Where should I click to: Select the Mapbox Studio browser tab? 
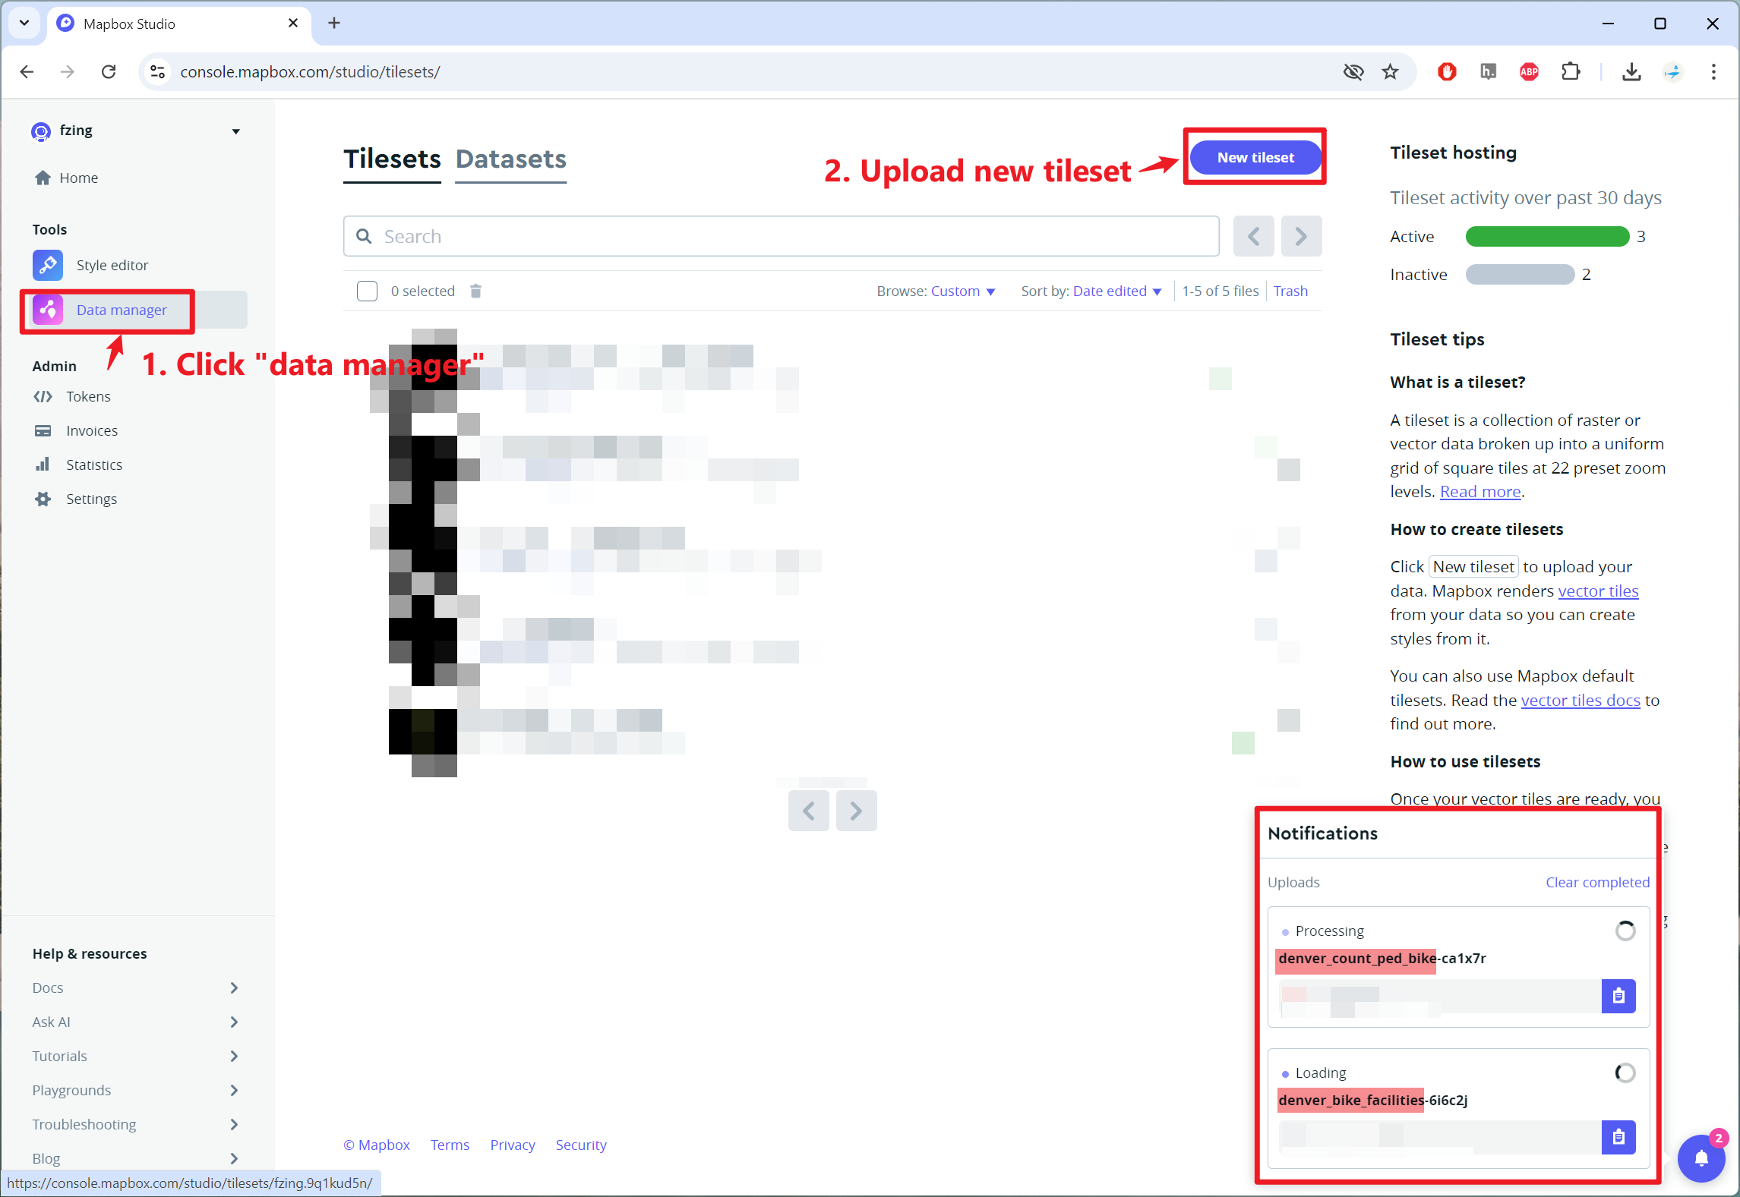click(179, 24)
